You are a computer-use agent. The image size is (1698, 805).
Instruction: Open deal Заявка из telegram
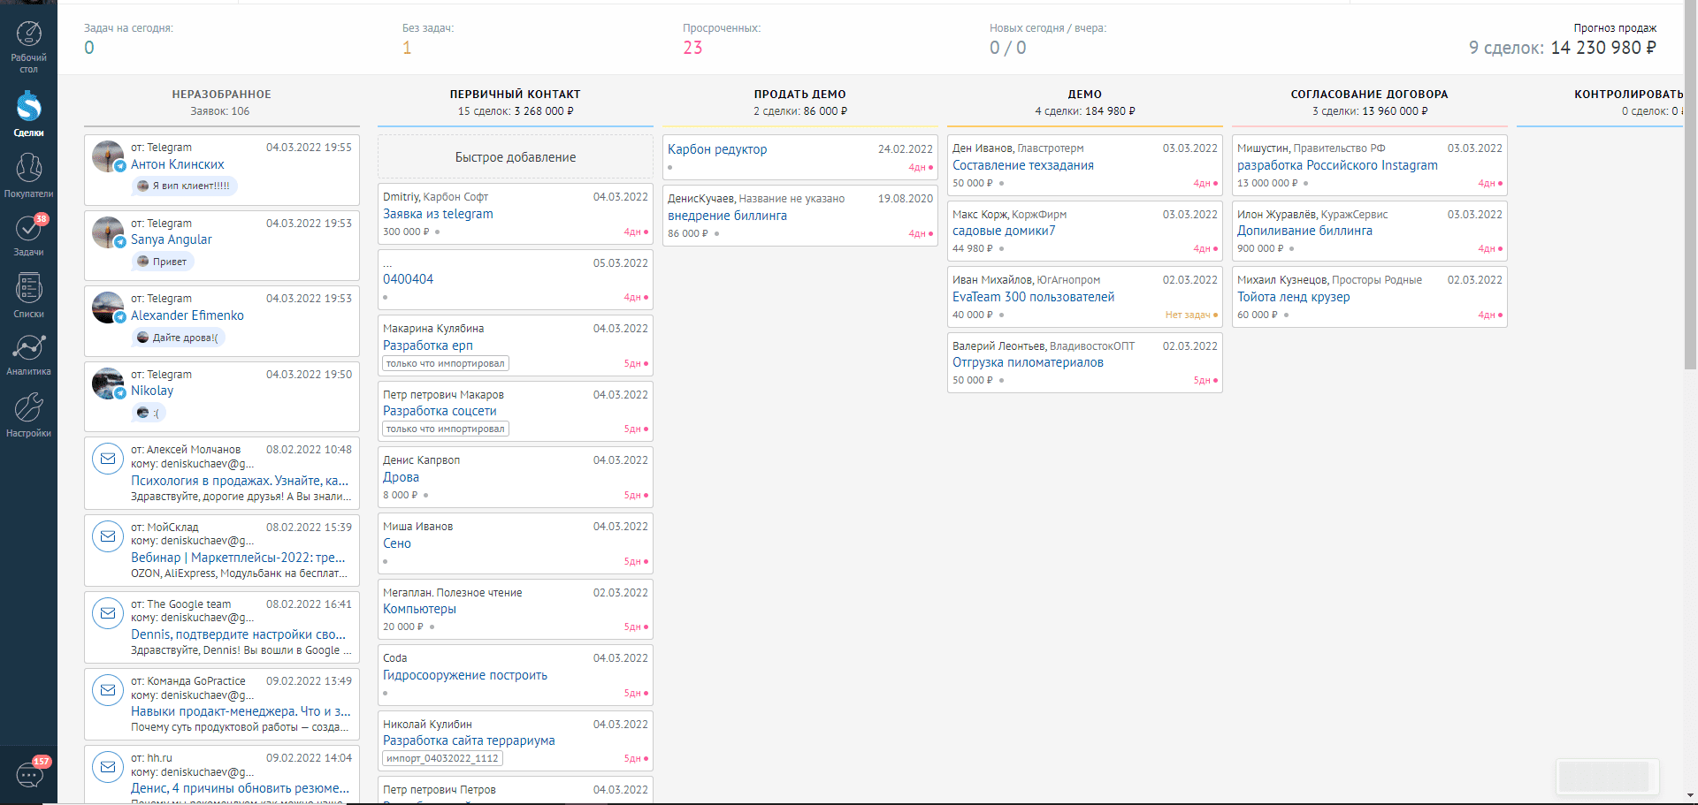tap(438, 214)
